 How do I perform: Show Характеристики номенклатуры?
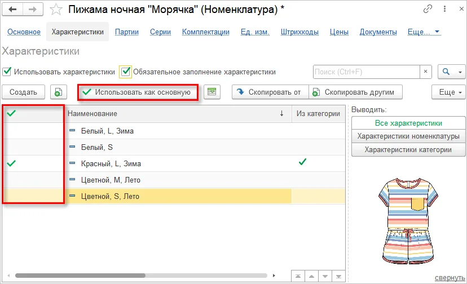click(408, 136)
